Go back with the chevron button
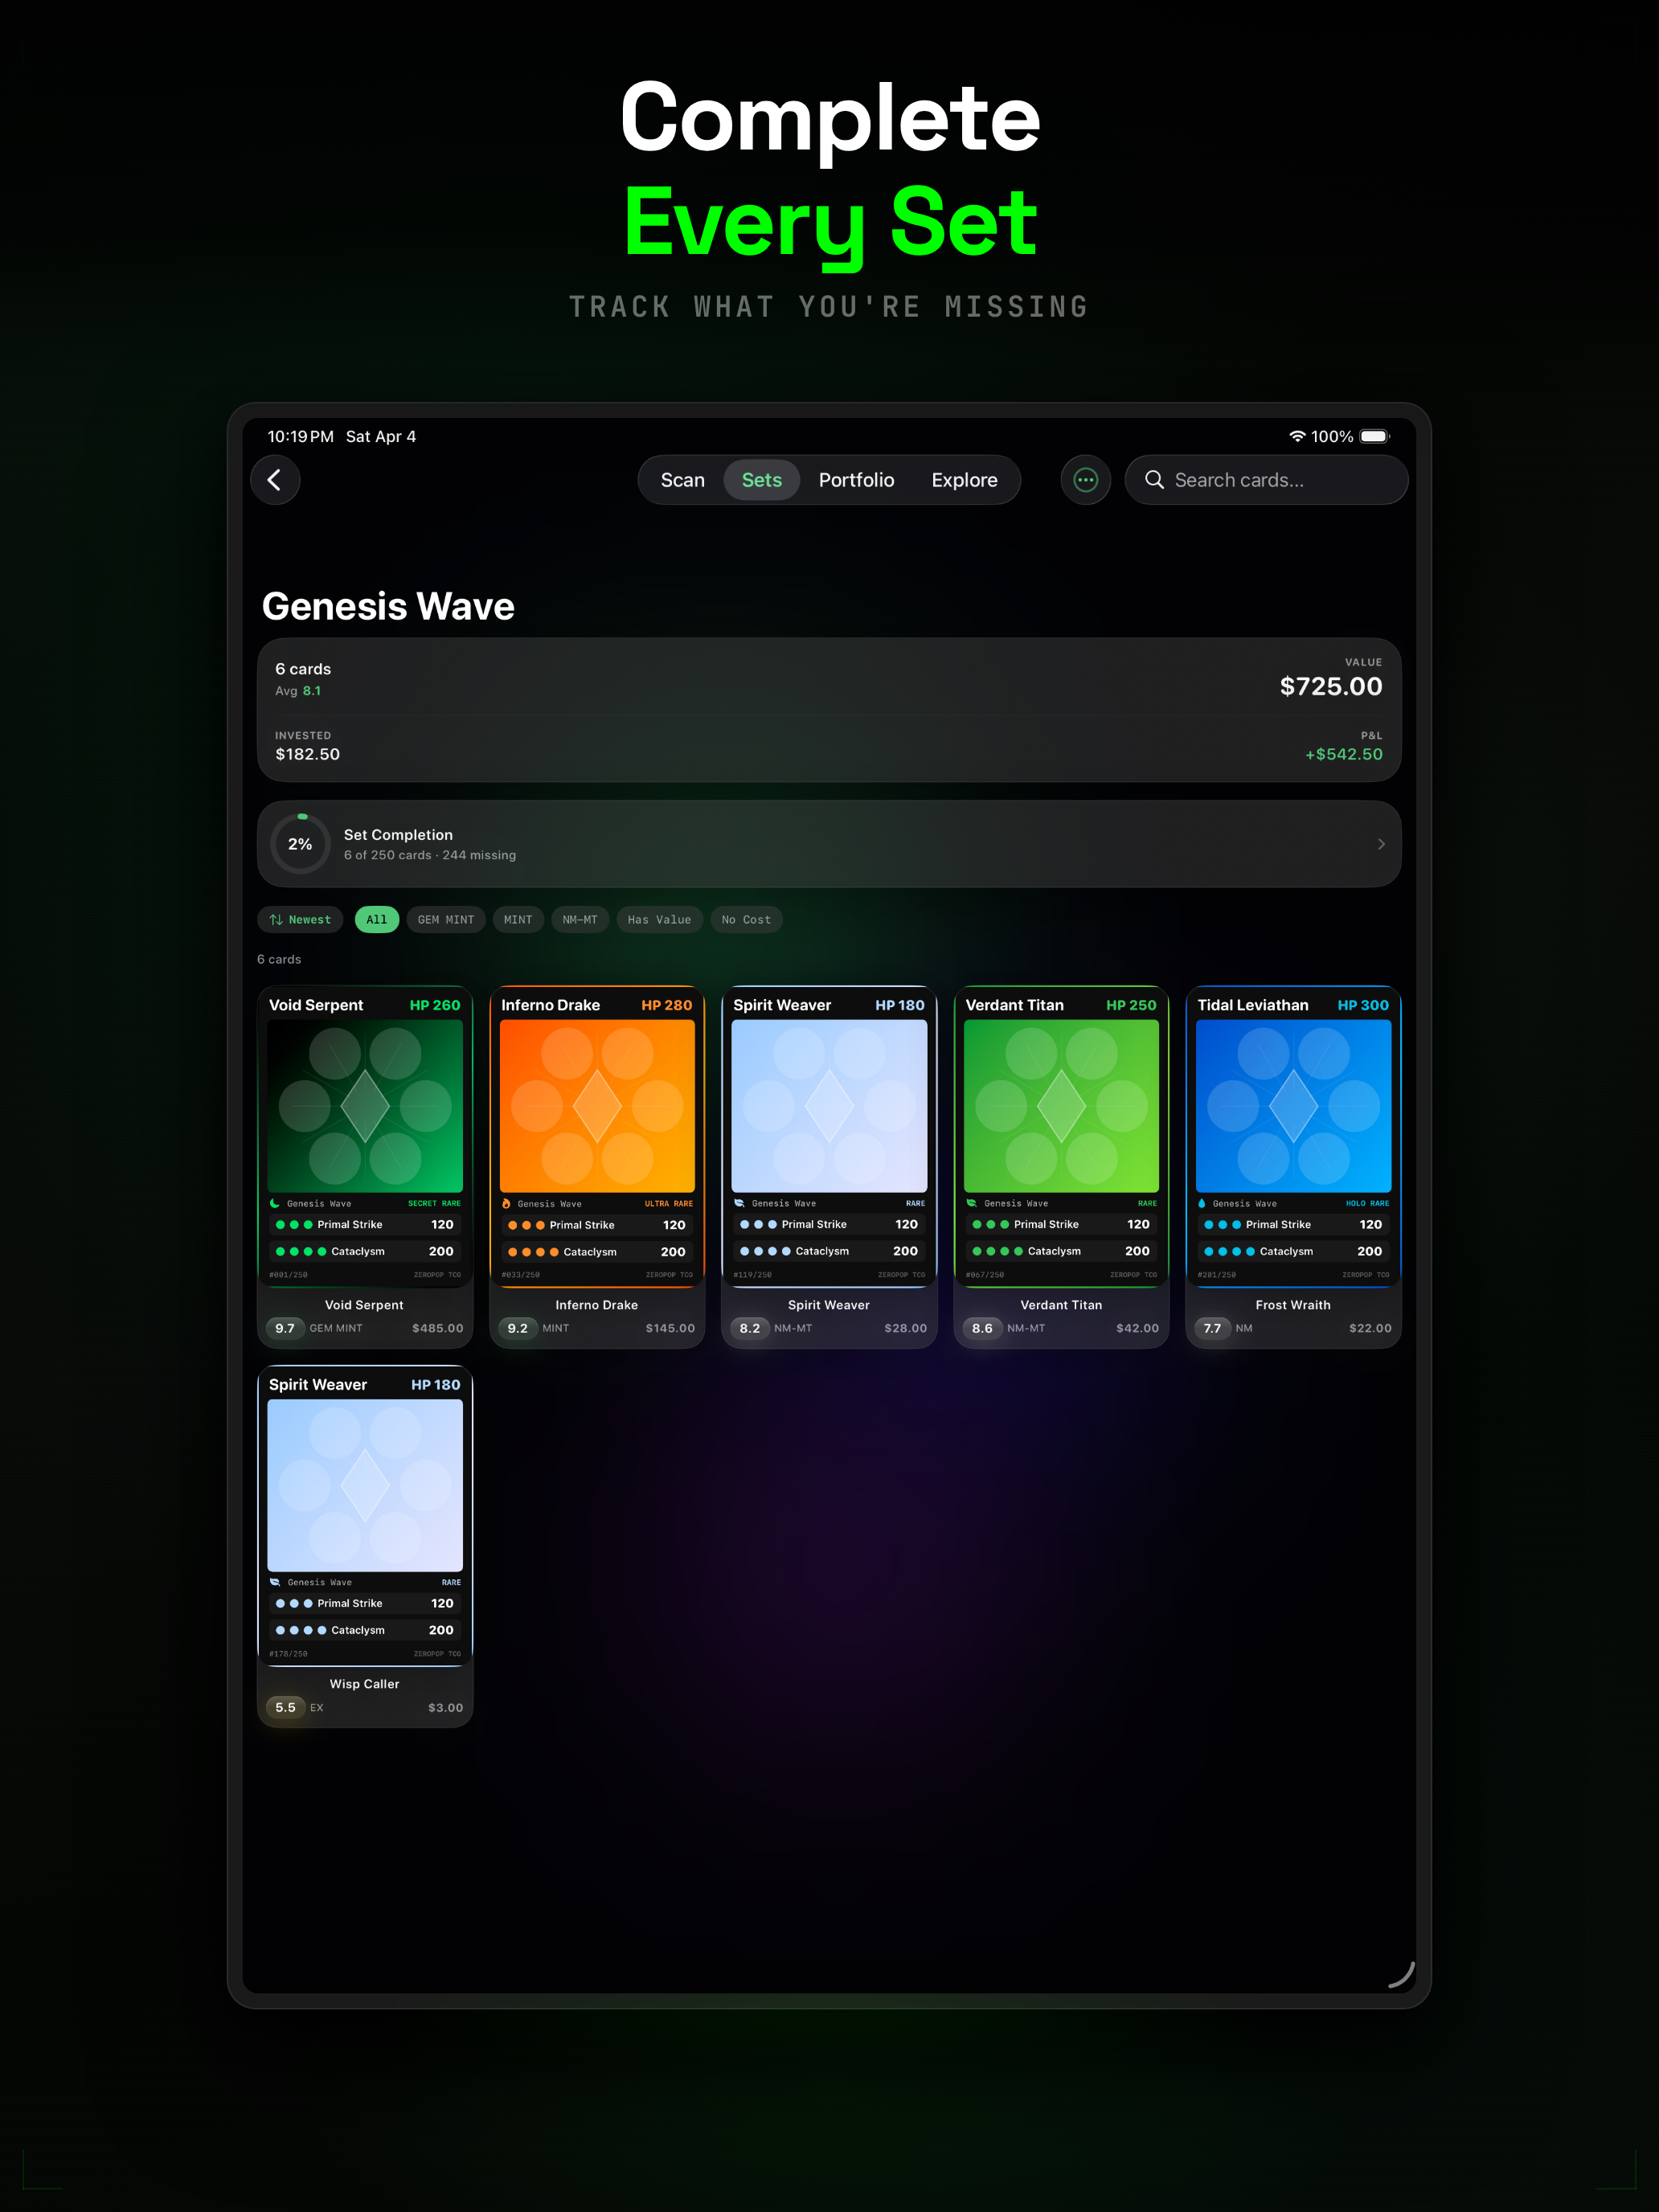The image size is (1659, 2212). (x=275, y=480)
